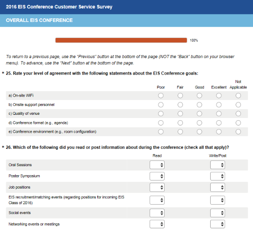The height and width of the screenshot is (235, 253).
Task: Select Good for Conference environment row
Action: point(199,132)
